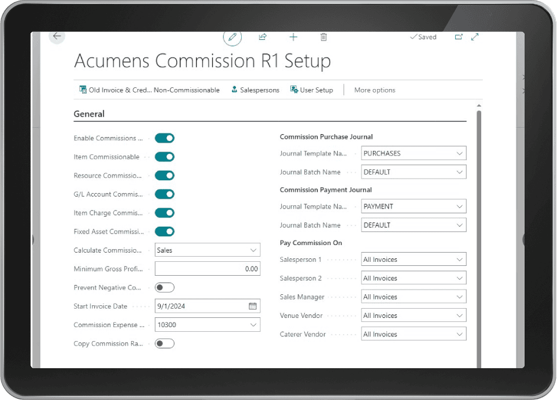Click the Old Invoice & Cred... icon
The image size is (557, 400).
pyautogui.click(x=83, y=90)
